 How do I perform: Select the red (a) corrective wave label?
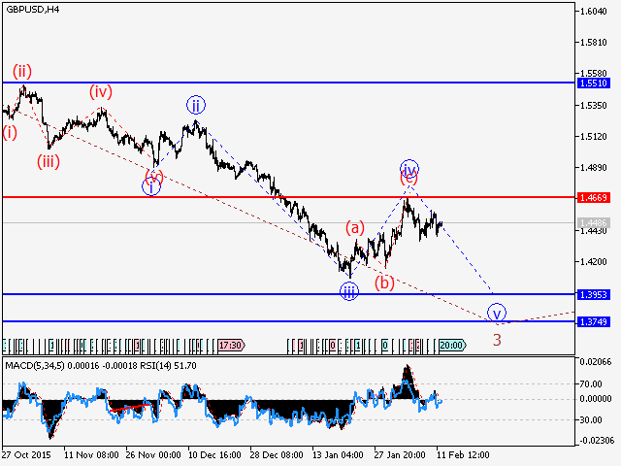(x=355, y=228)
